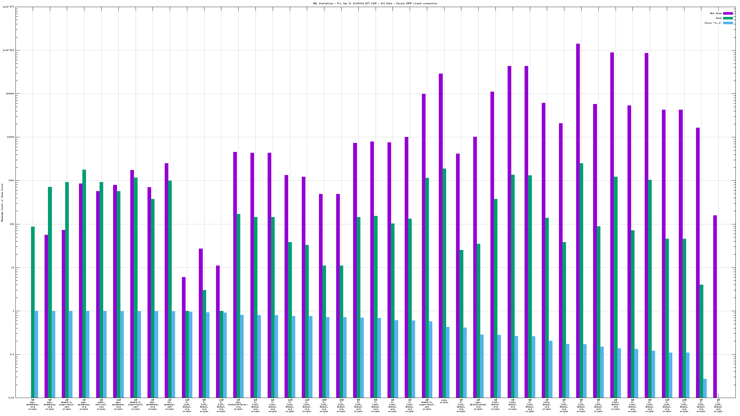This screenshot has width=740, height=416.
Task: Click the Message Count or Spam Score axis label
Action: [2, 202]
